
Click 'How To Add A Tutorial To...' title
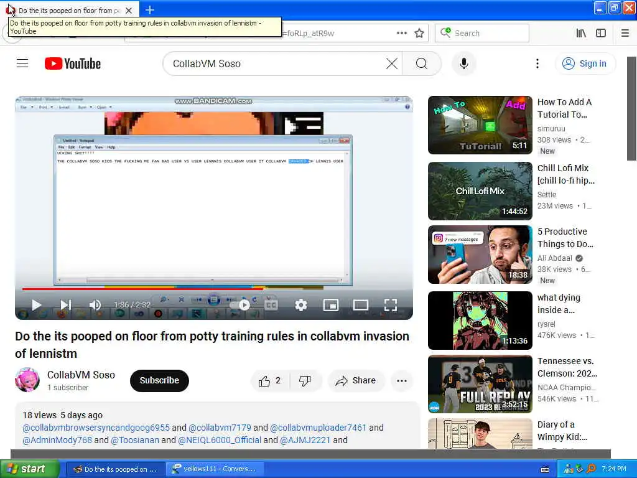(564, 108)
